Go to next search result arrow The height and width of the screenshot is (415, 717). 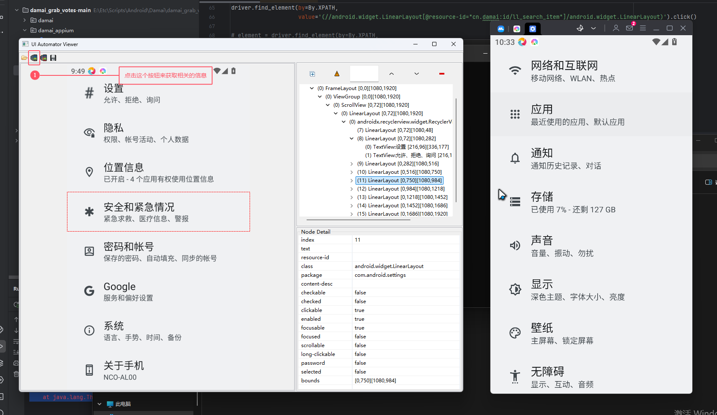click(x=416, y=74)
